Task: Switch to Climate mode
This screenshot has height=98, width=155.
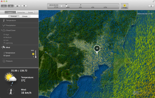Action: pyautogui.click(x=25, y=16)
